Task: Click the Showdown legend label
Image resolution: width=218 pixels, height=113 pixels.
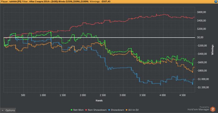Action: [x=117, y=110]
